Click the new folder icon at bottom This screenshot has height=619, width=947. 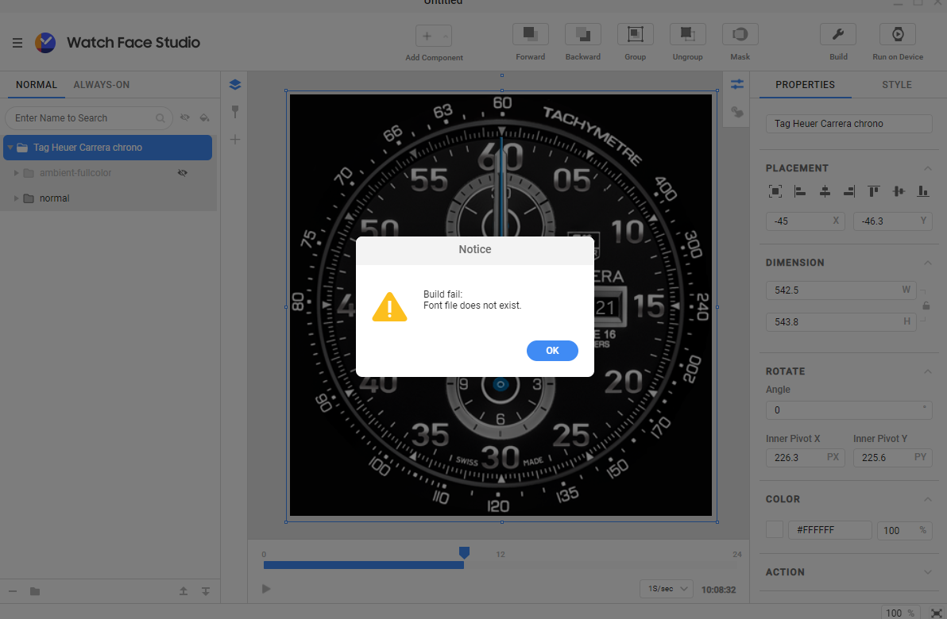(x=35, y=591)
